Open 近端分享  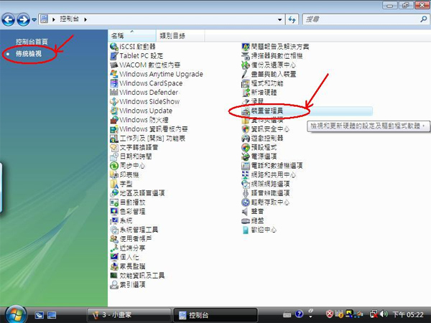click(128, 248)
